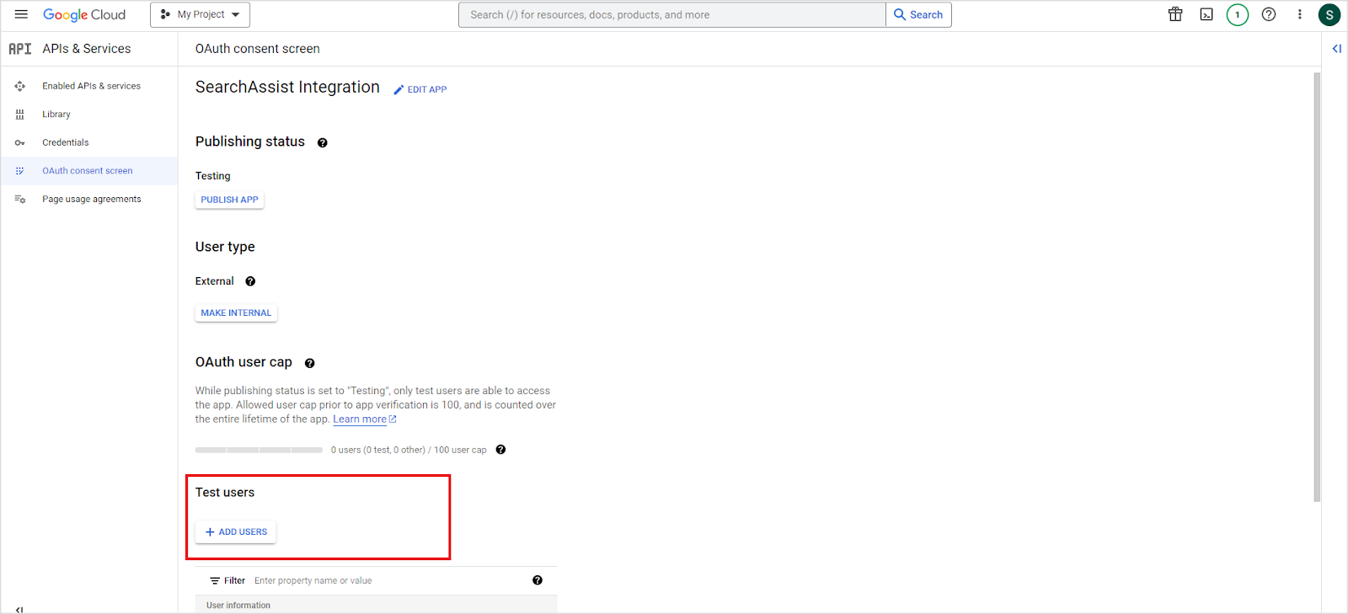Click the OAuth user cap help icon
Screen dimensions: 1348x614
click(309, 363)
